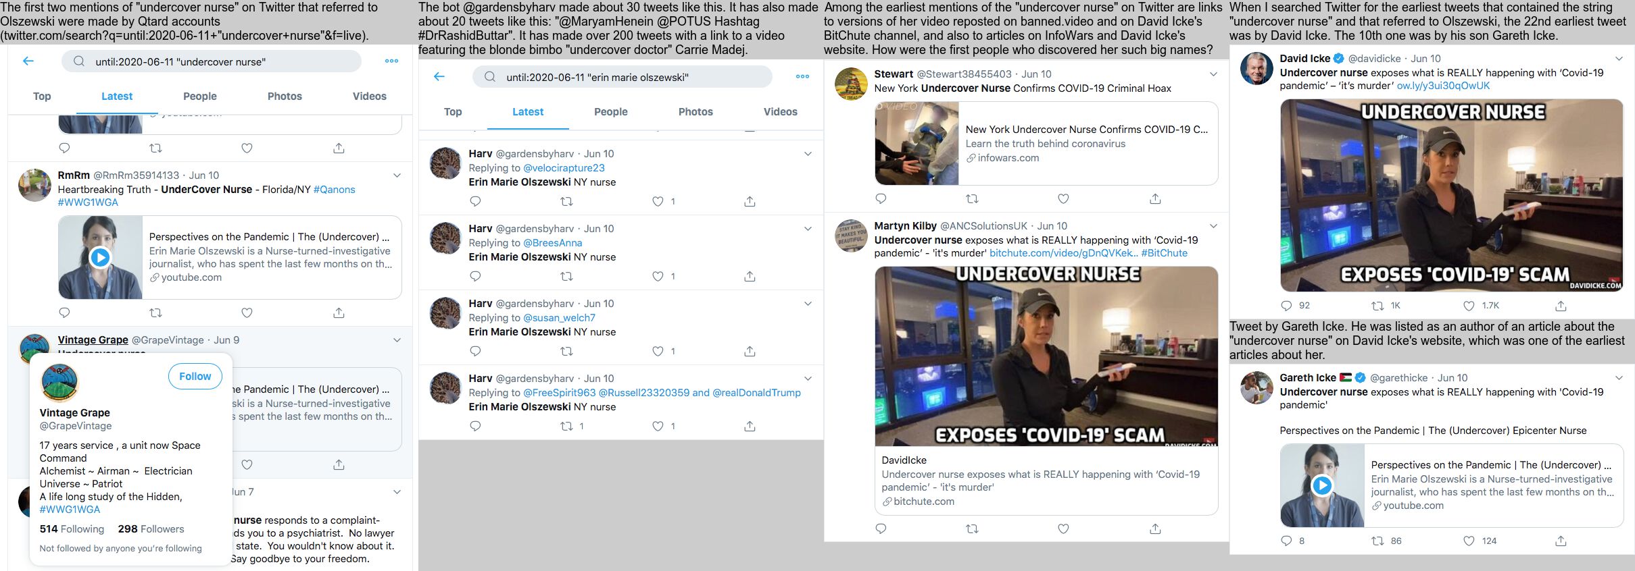Click back arrow in "undercover nurse" search panel
1635x571 pixels.
point(28,61)
